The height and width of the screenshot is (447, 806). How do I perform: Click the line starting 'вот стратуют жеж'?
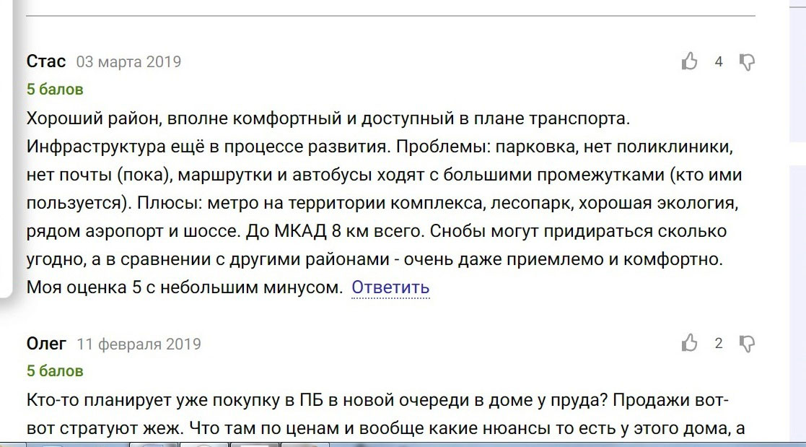coord(385,428)
